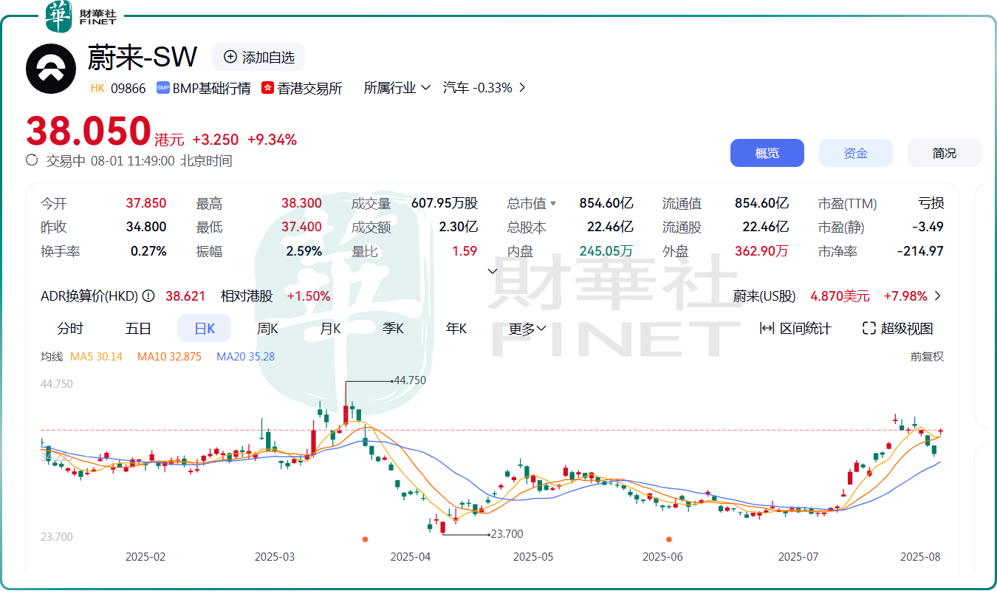Viewport: 997px width, 605px height.
Task: Click the MA20 35.28 indicator label
Action: tap(245, 356)
